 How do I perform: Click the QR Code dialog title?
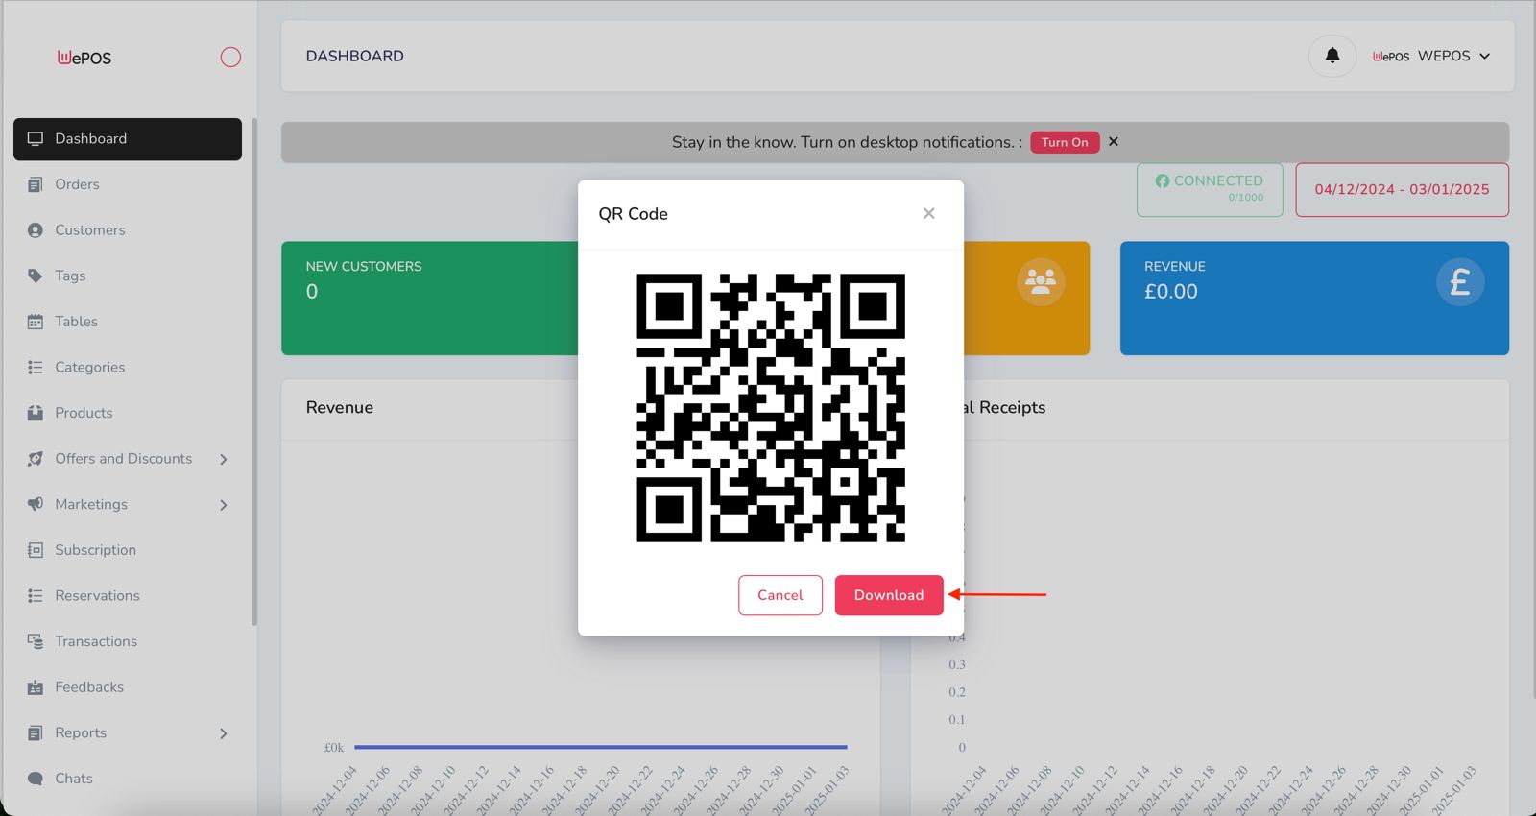[634, 213]
